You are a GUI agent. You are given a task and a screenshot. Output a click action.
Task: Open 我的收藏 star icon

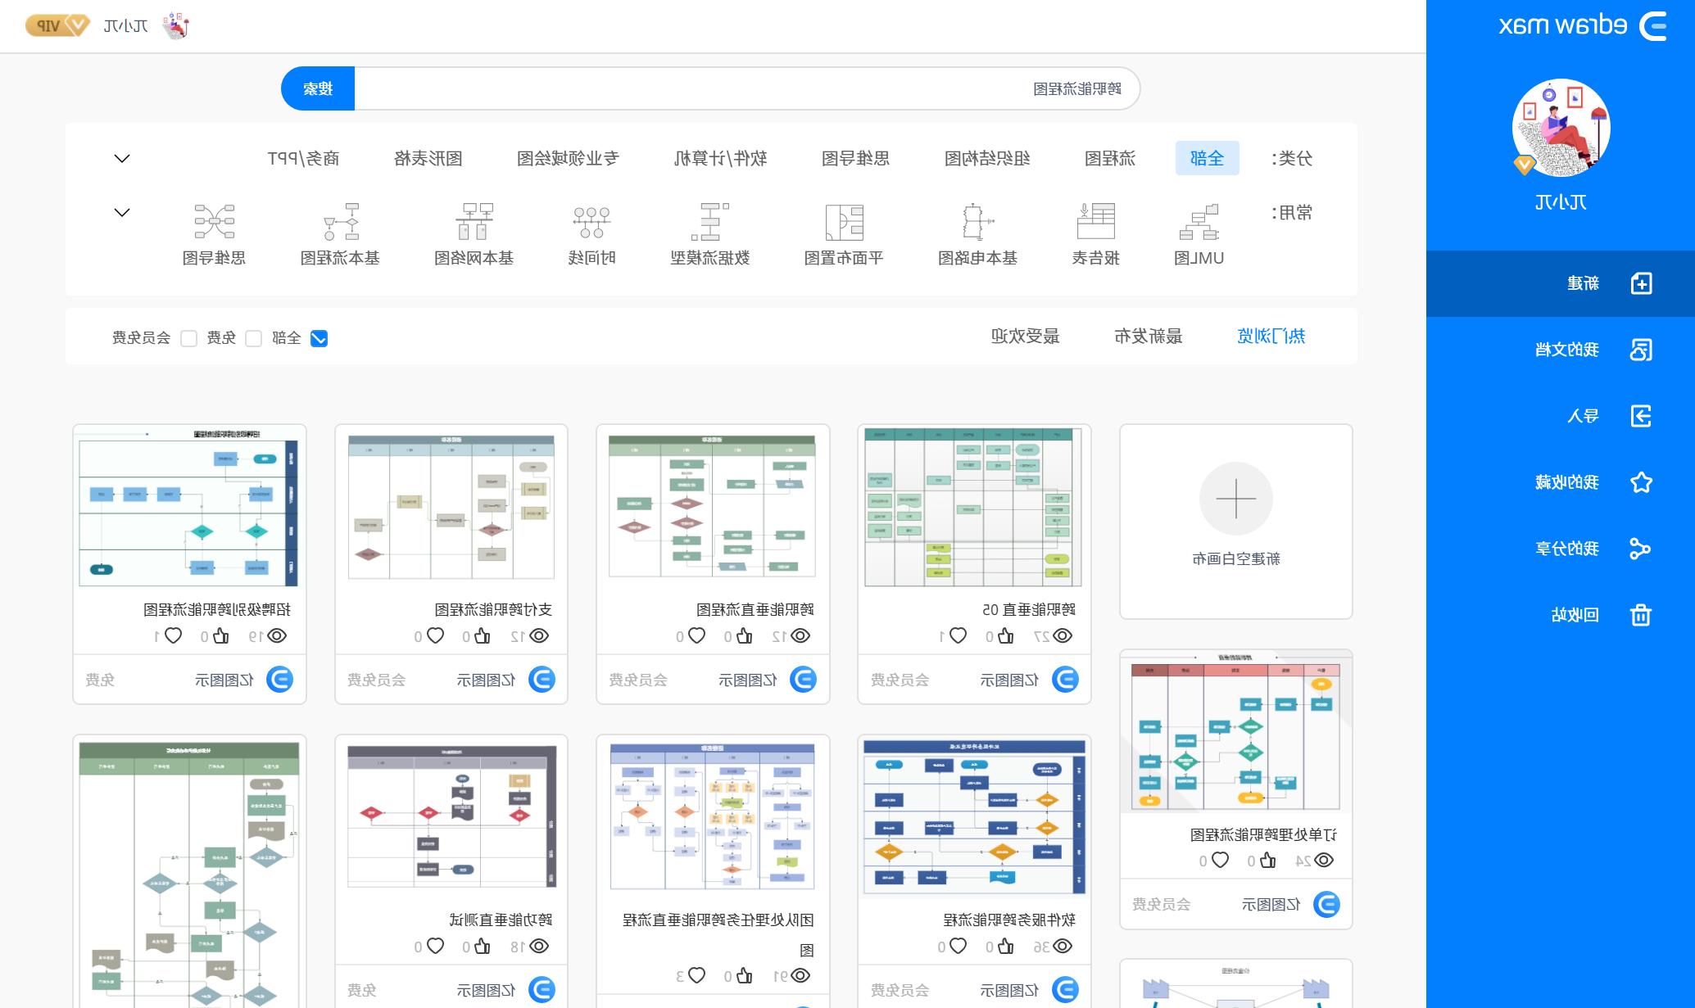tap(1641, 482)
